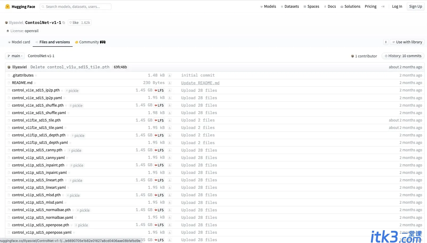Image resolution: width=427 pixels, height=243 pixels.
Task: Download control_v11p_sd15_canny.pth icon
Action: click(x=169, y=150)
